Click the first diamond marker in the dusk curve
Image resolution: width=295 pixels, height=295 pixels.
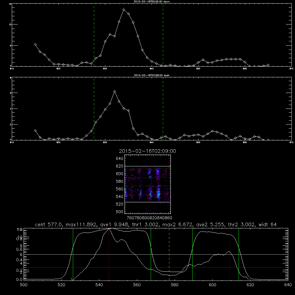click(x=35, y=131)
